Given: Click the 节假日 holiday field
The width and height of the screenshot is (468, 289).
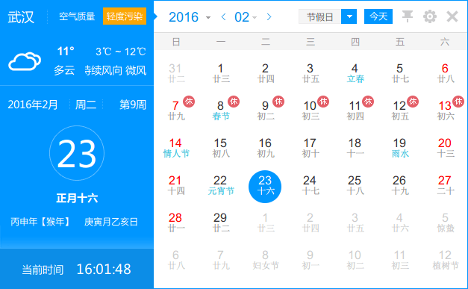Looking at the screenshot, I should (320, 16).
